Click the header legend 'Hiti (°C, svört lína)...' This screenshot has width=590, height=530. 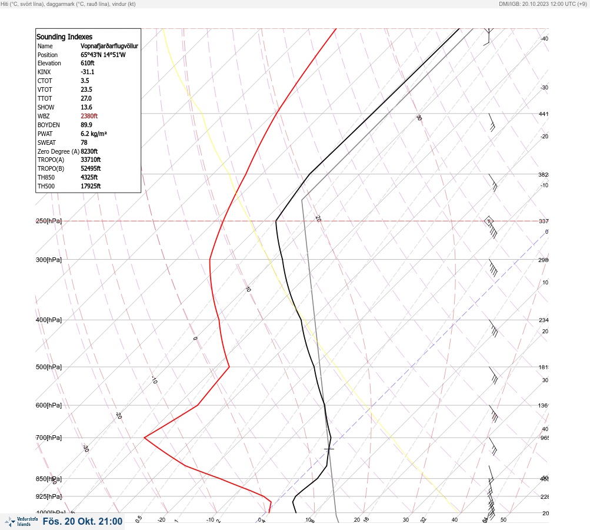(68, 4)
